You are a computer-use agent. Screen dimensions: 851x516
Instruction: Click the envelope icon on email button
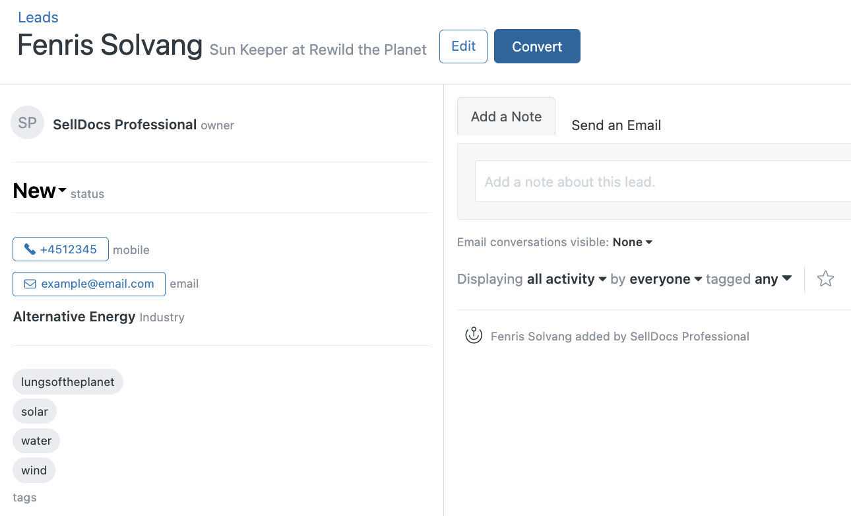click(30, 284)
